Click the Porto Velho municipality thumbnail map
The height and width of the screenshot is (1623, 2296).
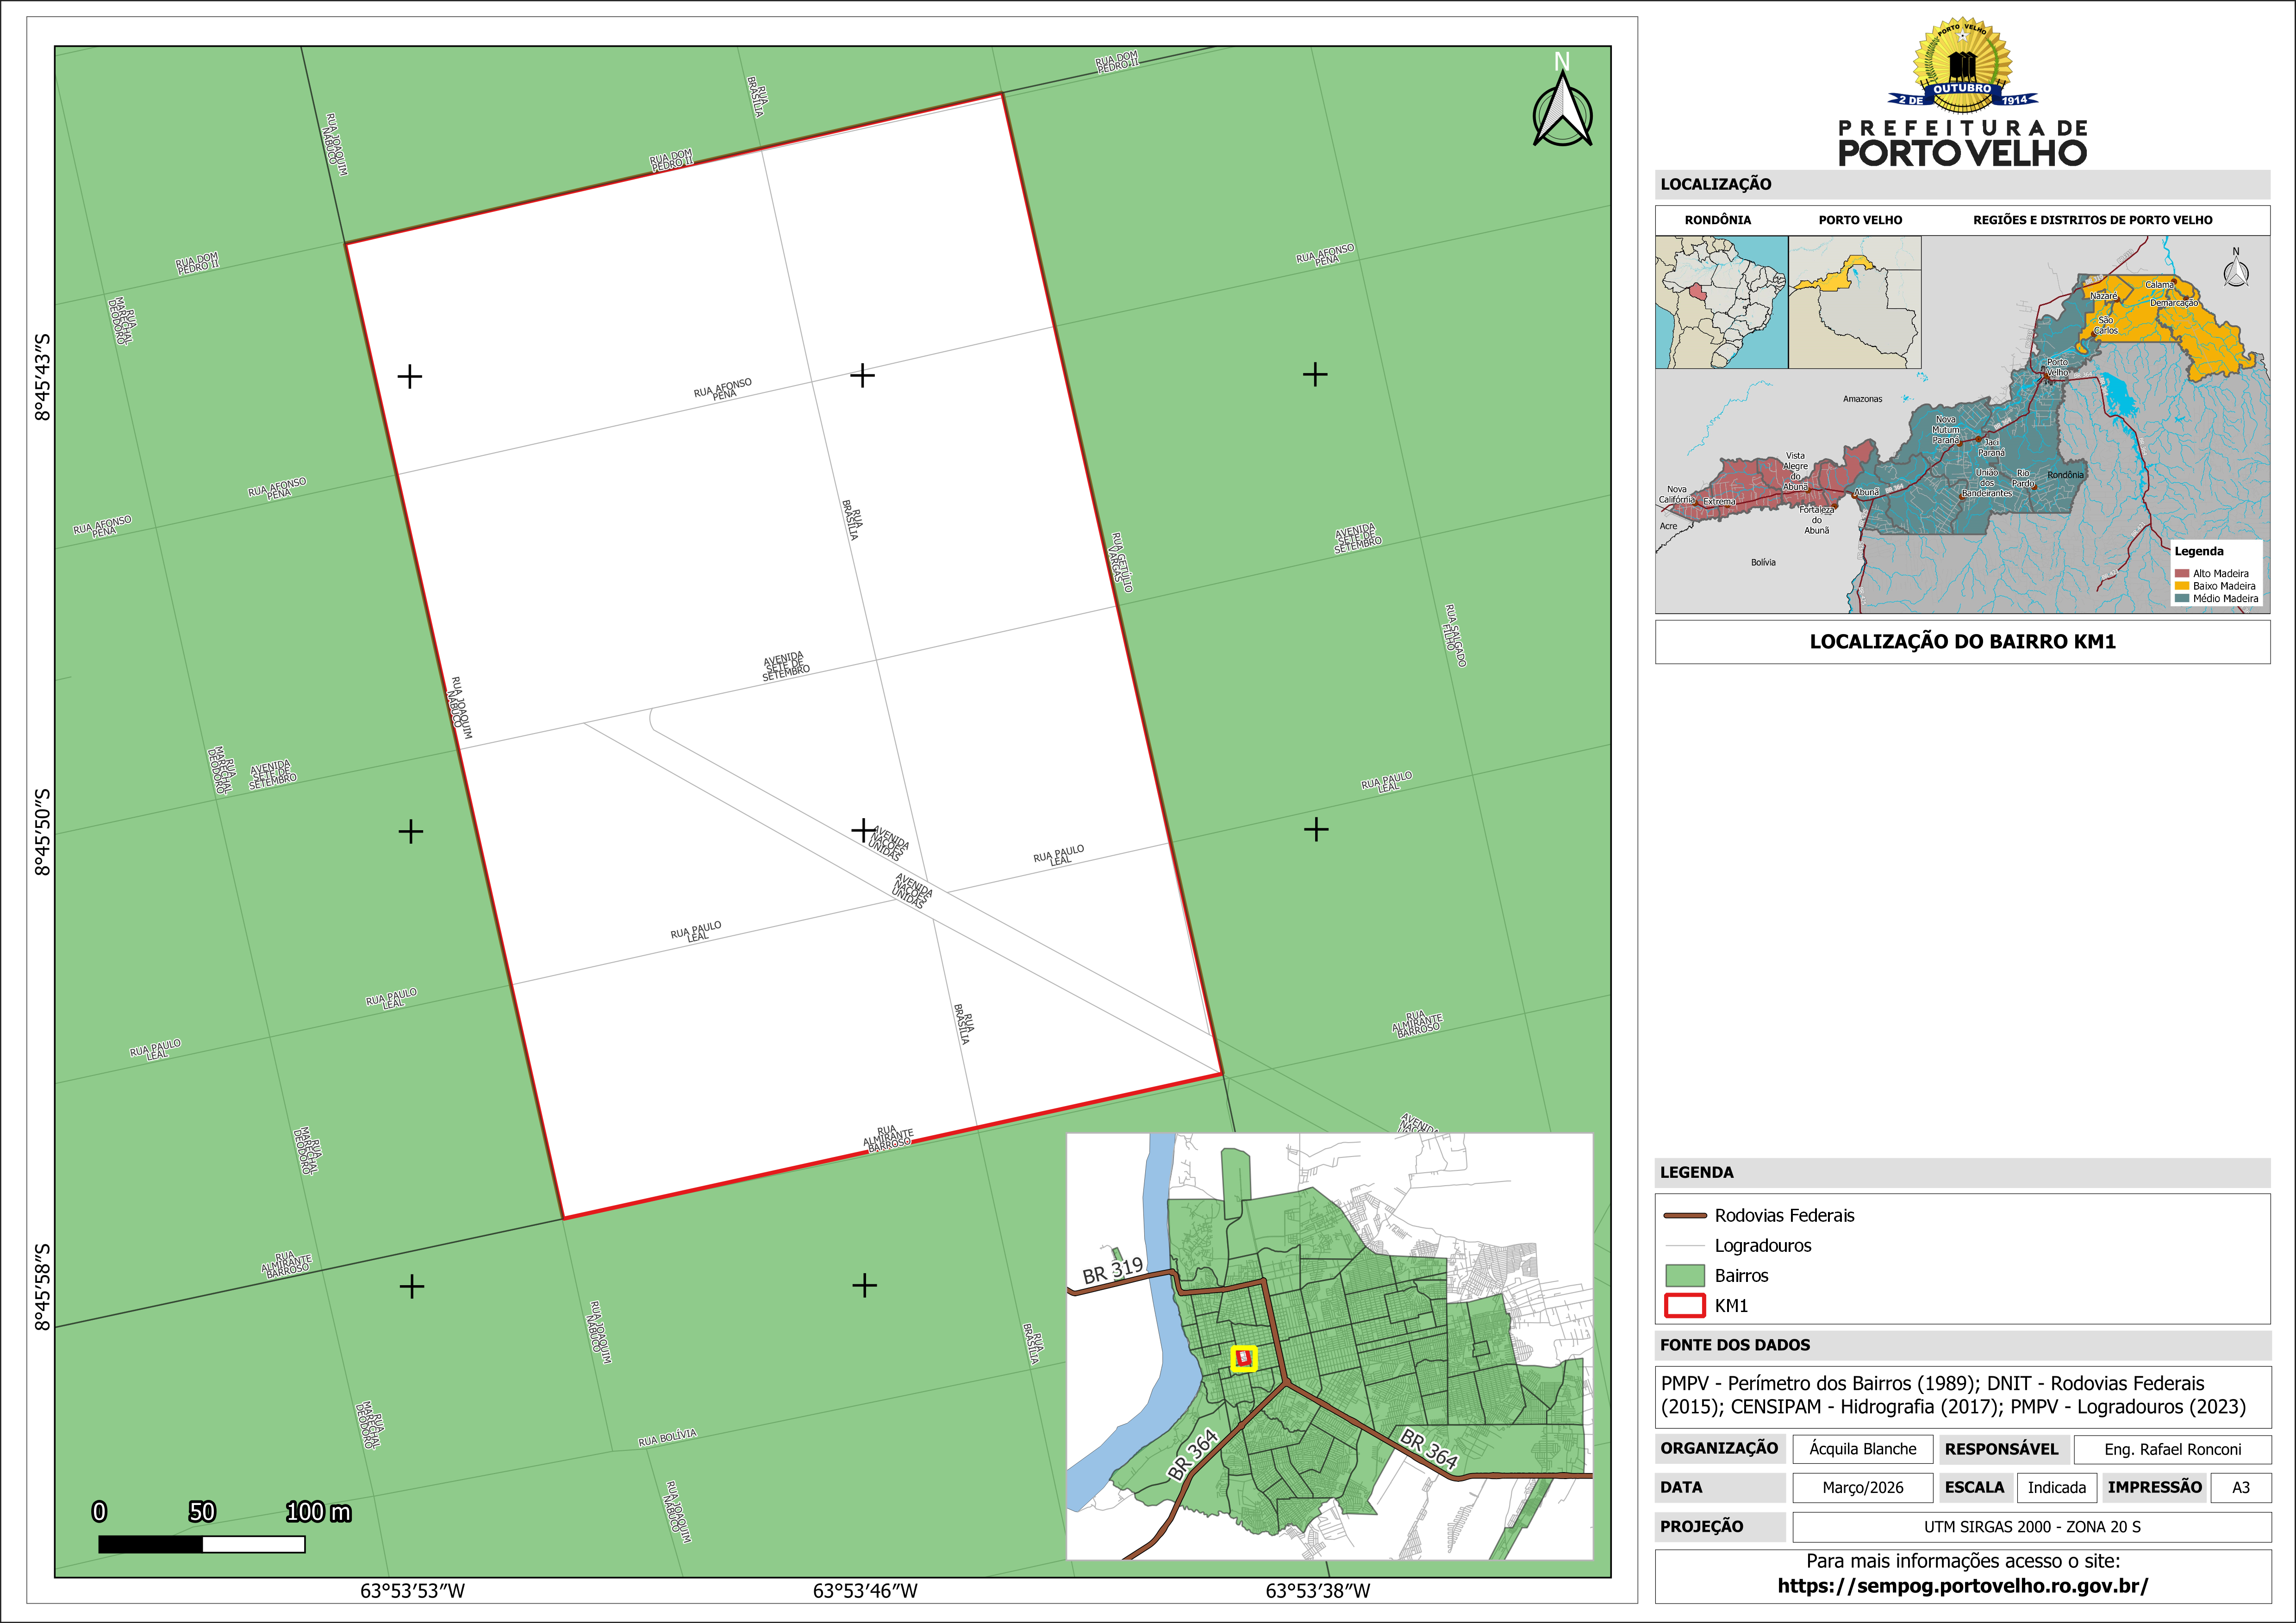[1854, 302]
